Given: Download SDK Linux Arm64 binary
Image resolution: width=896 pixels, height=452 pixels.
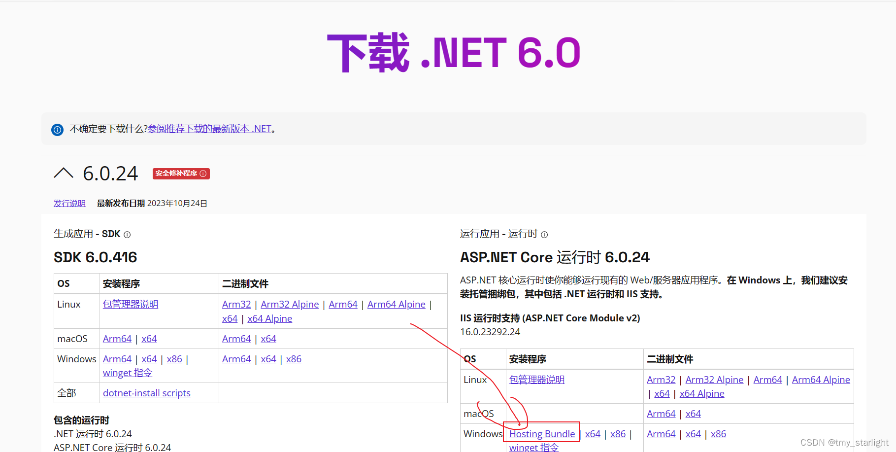Looking at the screenshot, I should click(x=343, y=304).
